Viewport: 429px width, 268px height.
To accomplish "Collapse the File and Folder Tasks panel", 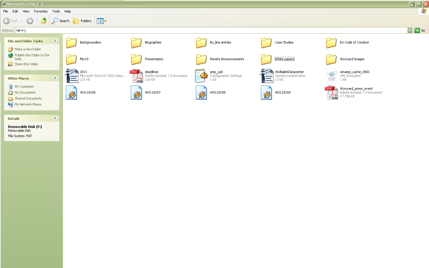I will (55, 41).
